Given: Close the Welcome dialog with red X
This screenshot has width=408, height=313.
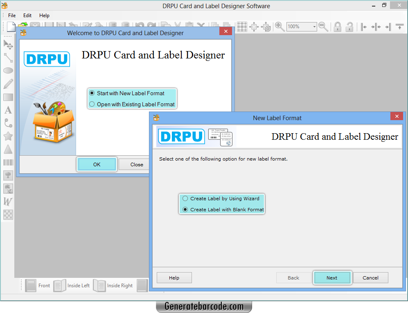Looking at the screenshot, I should [x=226, y=31].
